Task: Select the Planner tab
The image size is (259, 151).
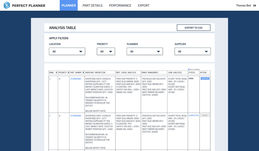Action: tap(69, 6)
